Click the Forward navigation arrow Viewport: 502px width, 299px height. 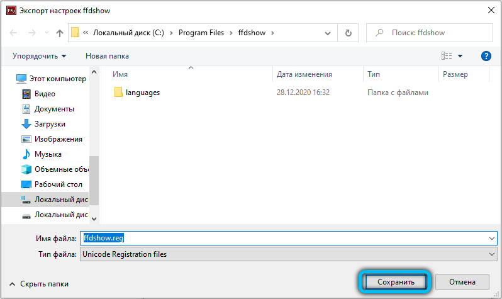coord(31,33)
